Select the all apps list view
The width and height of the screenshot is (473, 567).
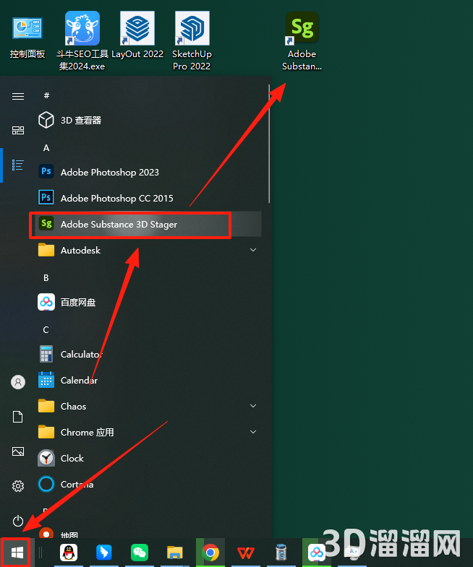coord(18,165)
